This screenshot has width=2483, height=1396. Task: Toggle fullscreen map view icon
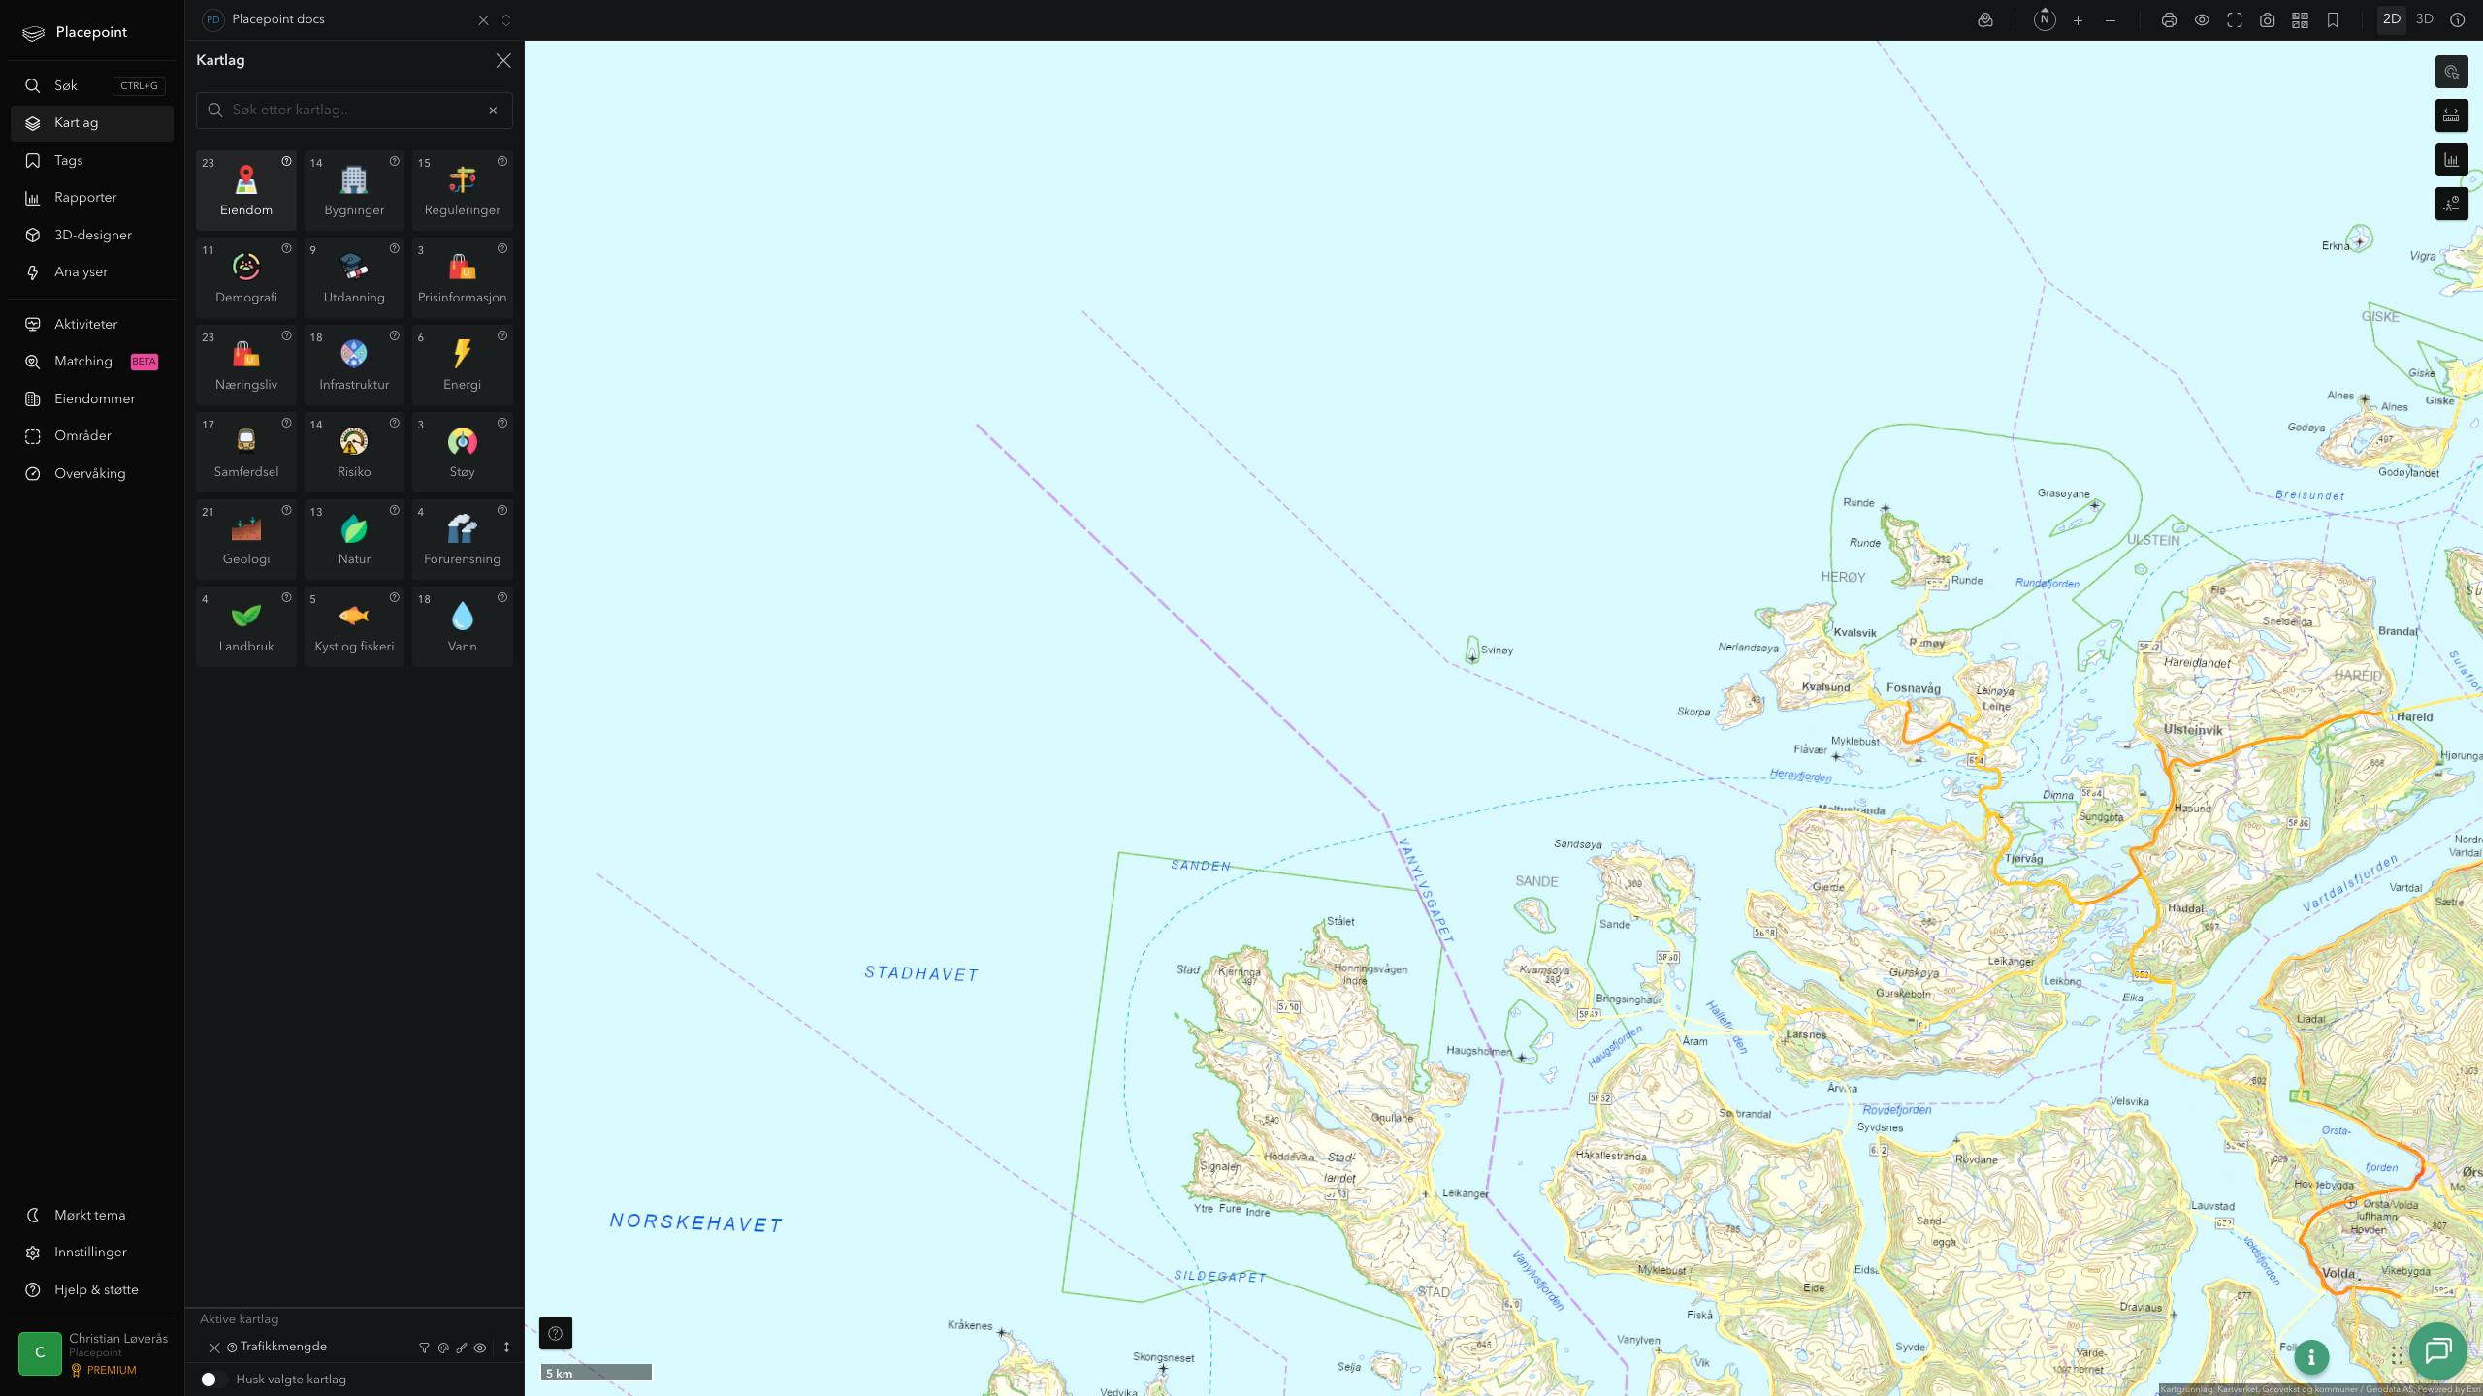click(x=2235, y=20)
